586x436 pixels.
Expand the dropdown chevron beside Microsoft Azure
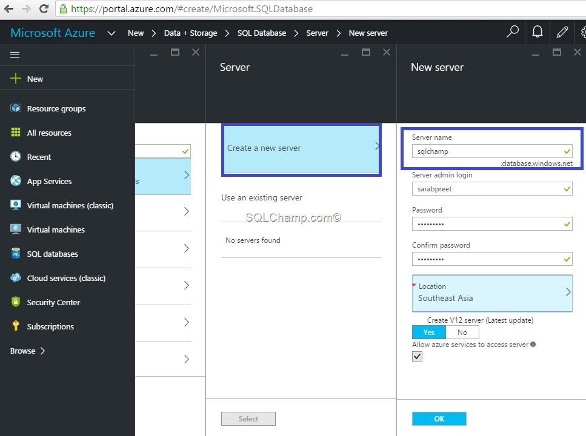pos(111,33)
